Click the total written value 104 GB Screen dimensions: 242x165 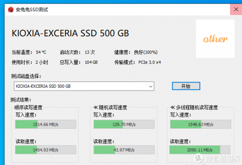[91, 62]
